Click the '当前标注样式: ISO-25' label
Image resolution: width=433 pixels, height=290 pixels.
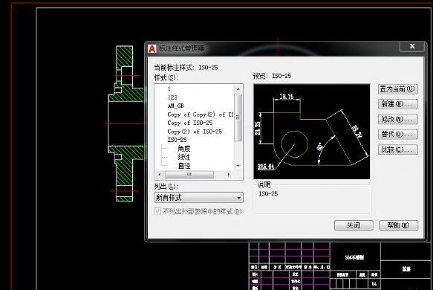click(186, 68)
